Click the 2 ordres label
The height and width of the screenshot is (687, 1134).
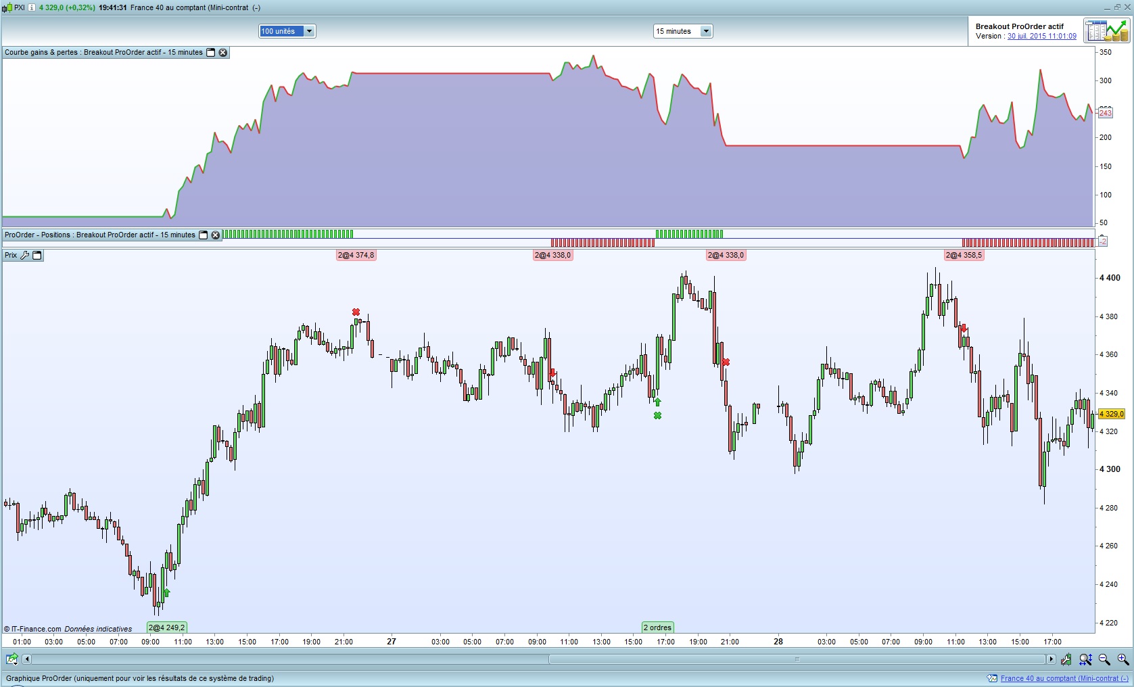click(x=657, y=627)
